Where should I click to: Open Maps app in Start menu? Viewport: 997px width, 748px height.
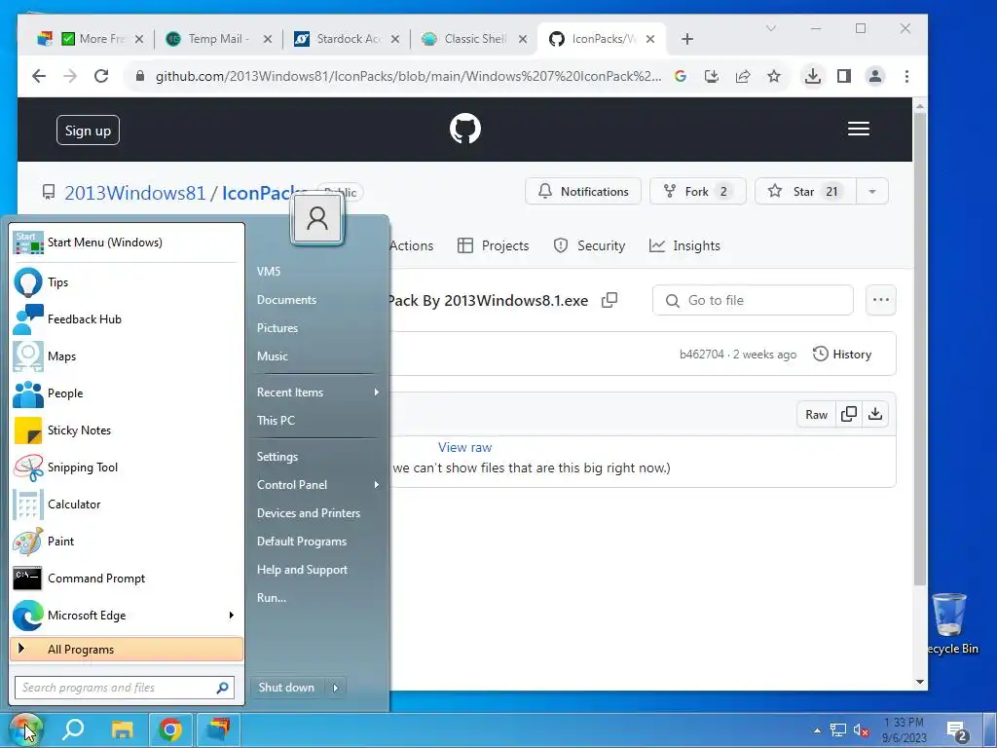[x=127, y=356]
